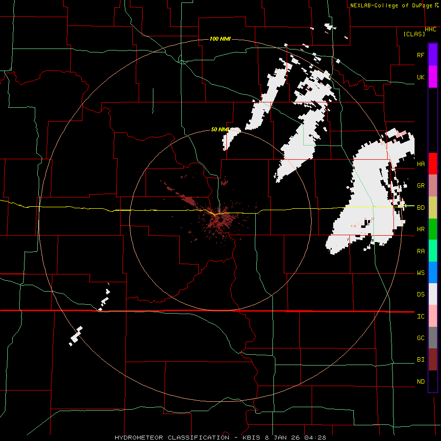441x441 pixels.
Task: Click the HA red legend swatch
Action: [x=433, y=164]
